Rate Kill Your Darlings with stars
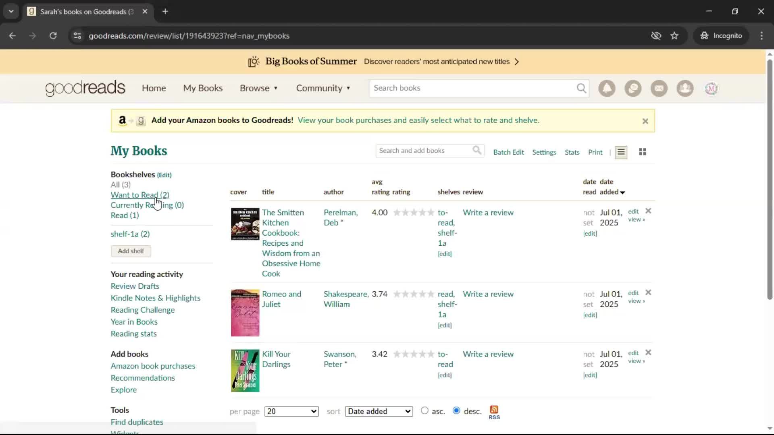Screen dimensions: 774x435 coord(414,354)
